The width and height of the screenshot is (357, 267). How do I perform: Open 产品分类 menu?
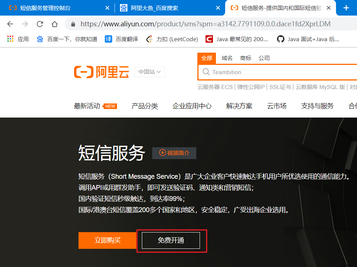pos(144,106)
